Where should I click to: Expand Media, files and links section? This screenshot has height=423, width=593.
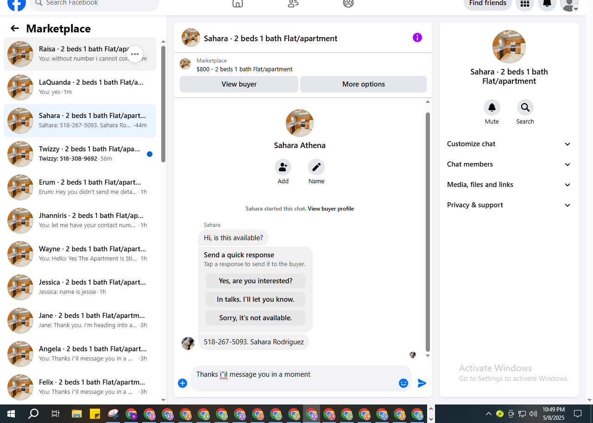click(x=509, y=185)
